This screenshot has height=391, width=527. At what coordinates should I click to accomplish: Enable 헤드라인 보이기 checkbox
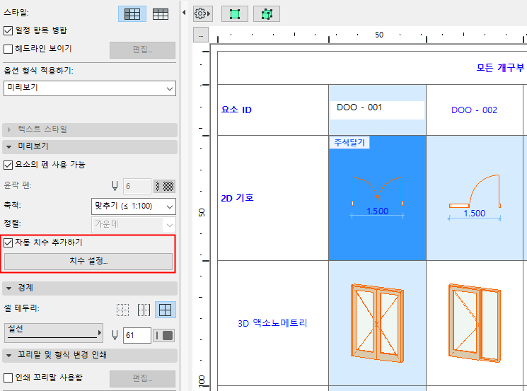[8, 49]
